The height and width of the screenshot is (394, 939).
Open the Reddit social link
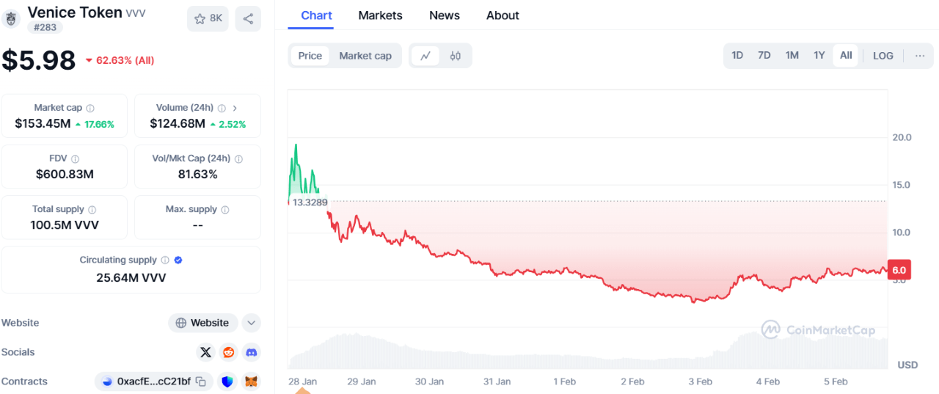[x=229, y=352]
